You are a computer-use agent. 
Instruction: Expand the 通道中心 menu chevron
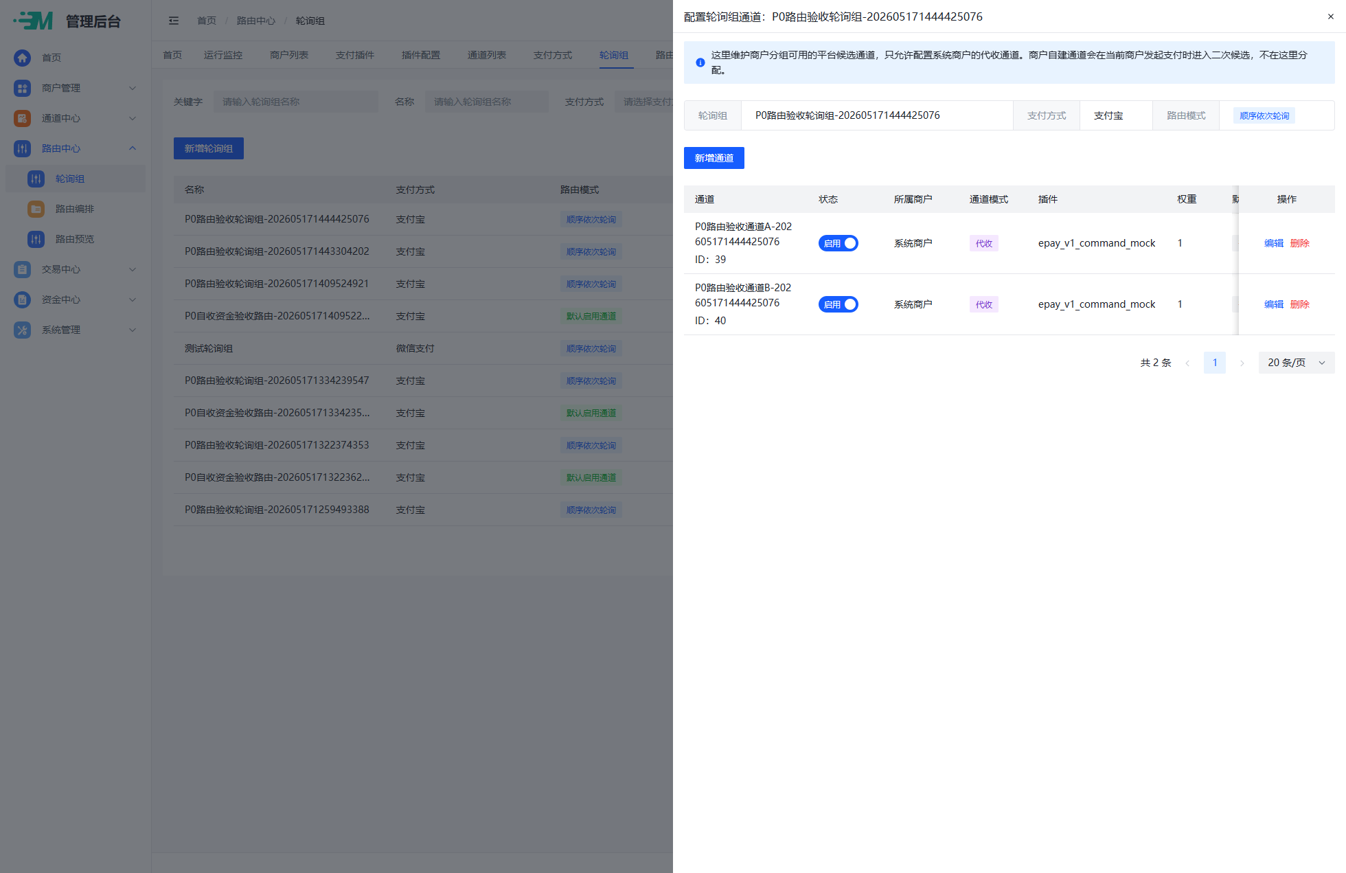(133, 118)
